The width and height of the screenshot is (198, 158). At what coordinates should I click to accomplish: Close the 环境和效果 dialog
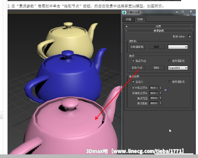pos(191,12)
